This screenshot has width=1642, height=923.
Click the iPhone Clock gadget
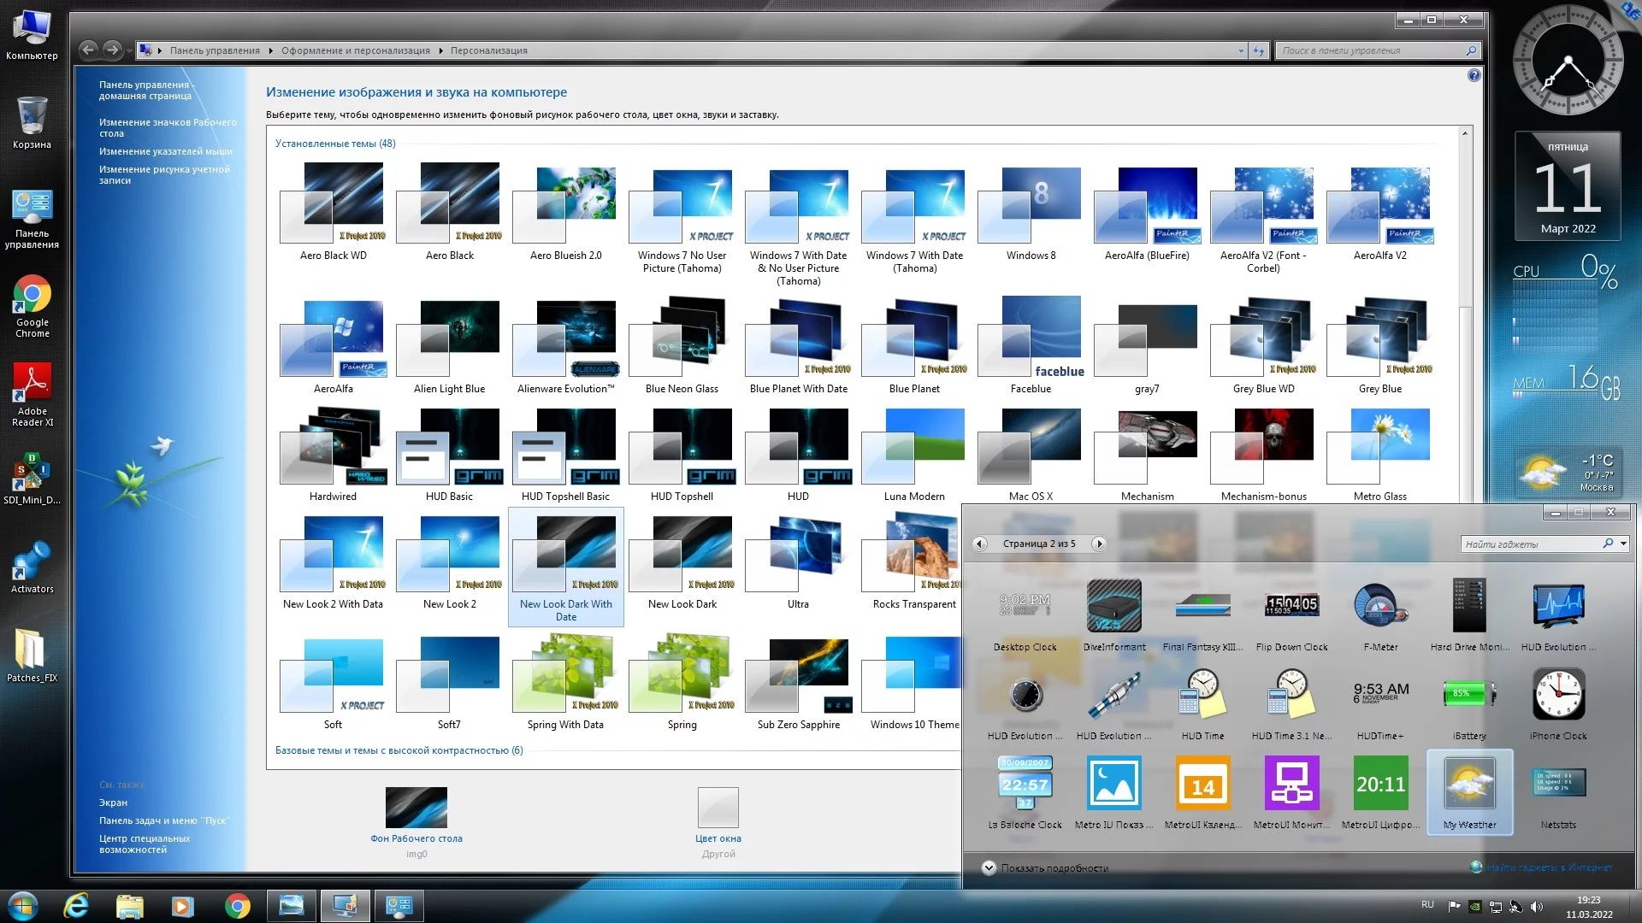(1558, 696)
